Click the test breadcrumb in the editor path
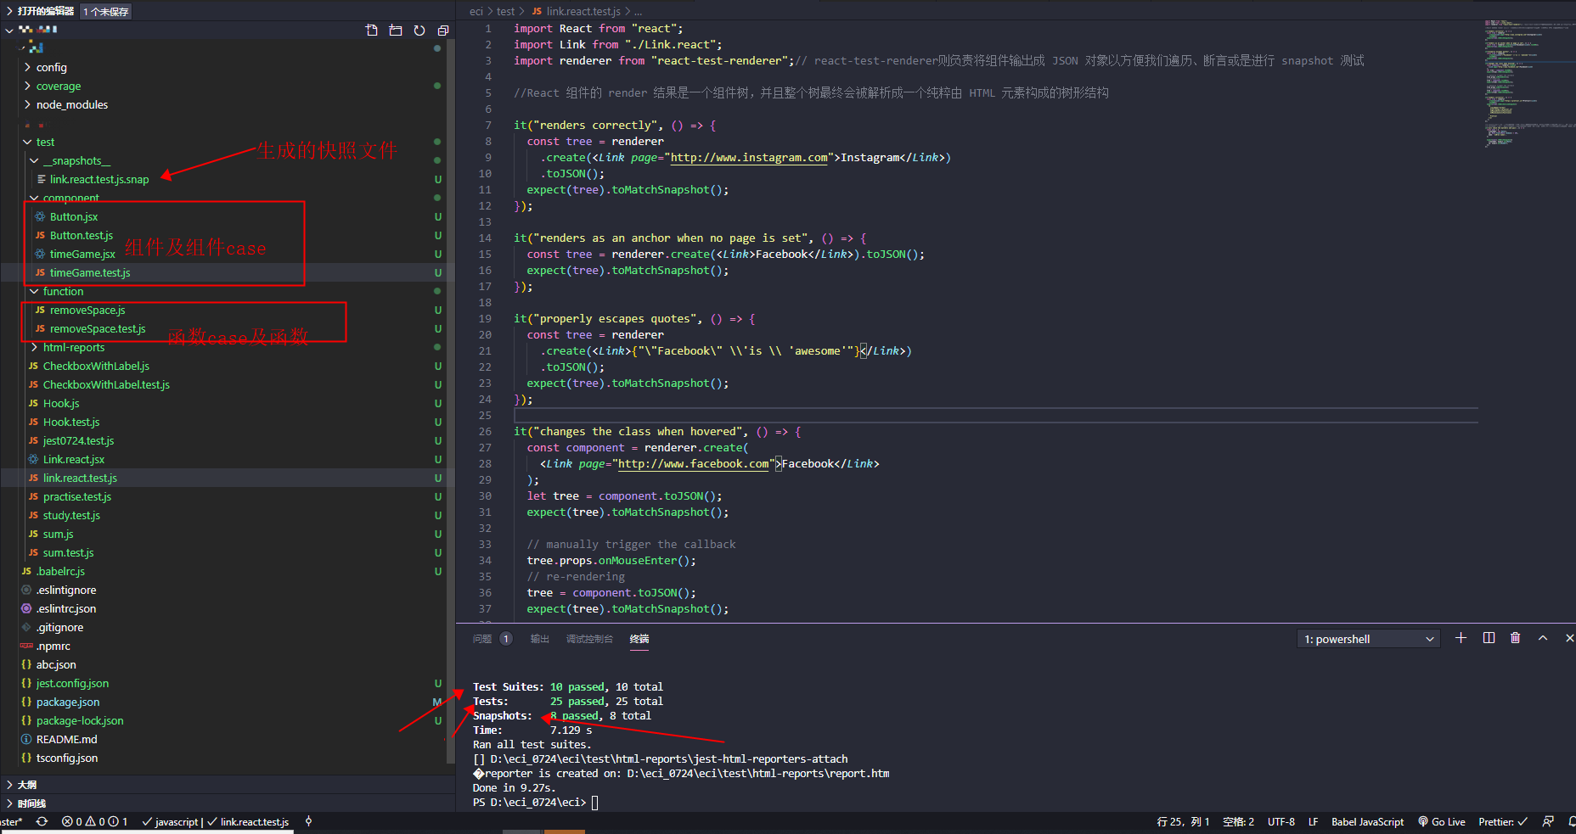This screenshot has width=1576, height=834. point(505,11)
